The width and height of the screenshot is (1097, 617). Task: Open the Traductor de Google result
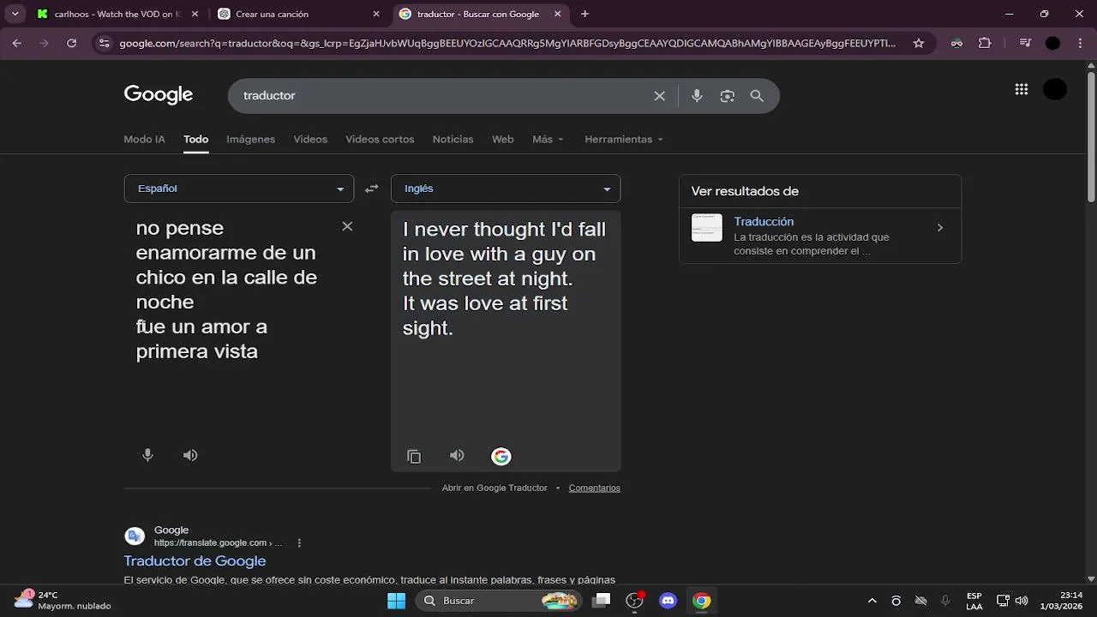coord(195,560)
